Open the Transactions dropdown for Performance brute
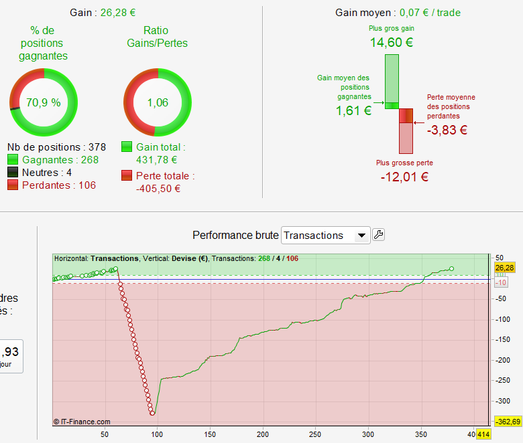The width and height of the screenshot is (523, 443). click(326, 236)
